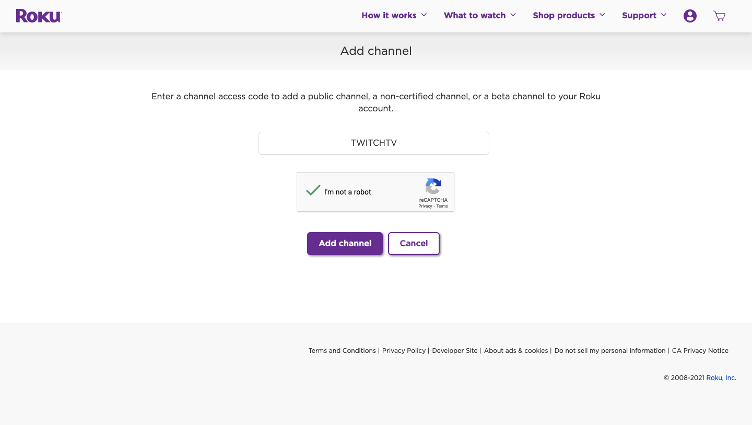The height and width of the screenshot is (425, 752).
Task: Expand the Shop products chevron
Action: [x=603, y=15]
